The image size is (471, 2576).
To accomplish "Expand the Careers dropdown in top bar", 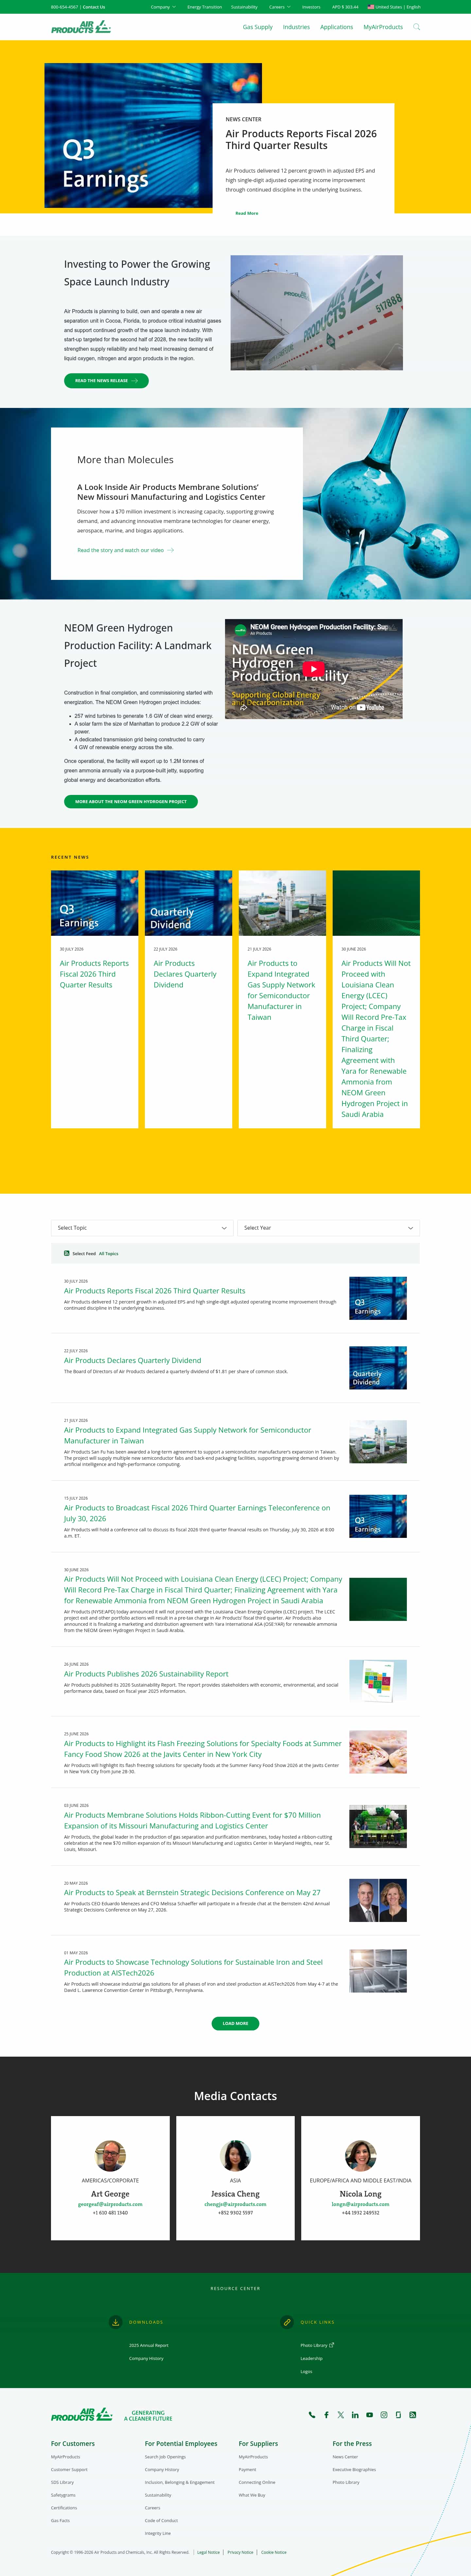I will coord(280,7).
